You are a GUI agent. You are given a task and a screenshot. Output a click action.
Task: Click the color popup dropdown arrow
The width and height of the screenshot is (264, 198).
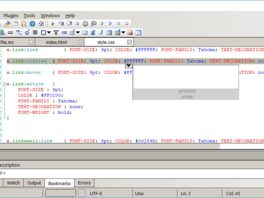[129, 66]
